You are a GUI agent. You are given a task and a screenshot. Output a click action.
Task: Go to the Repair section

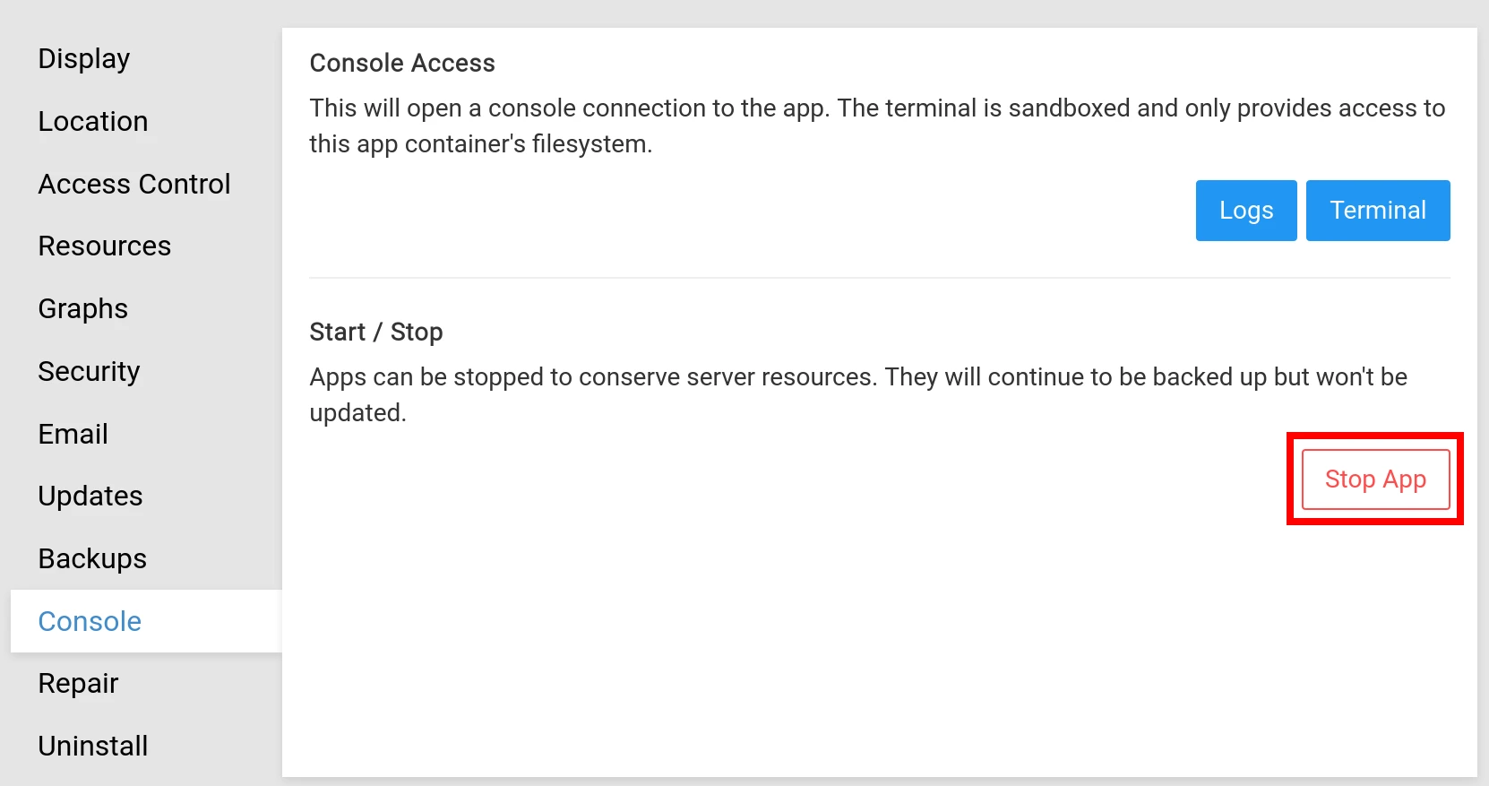coord(79,684)
